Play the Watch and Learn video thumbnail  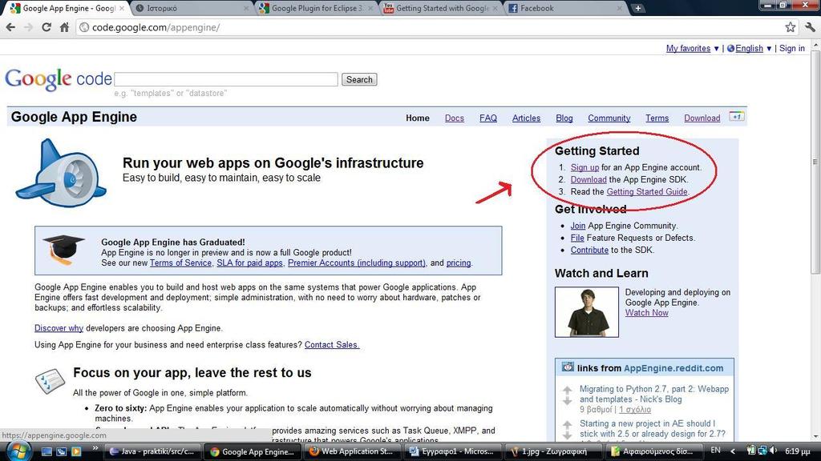coord(586,312)
